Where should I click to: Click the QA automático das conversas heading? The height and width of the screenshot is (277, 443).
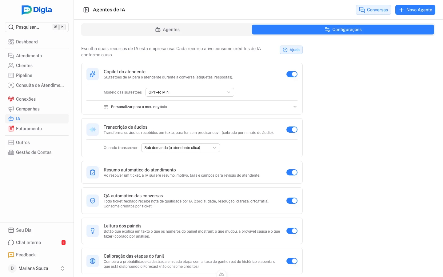click(133, 196)
